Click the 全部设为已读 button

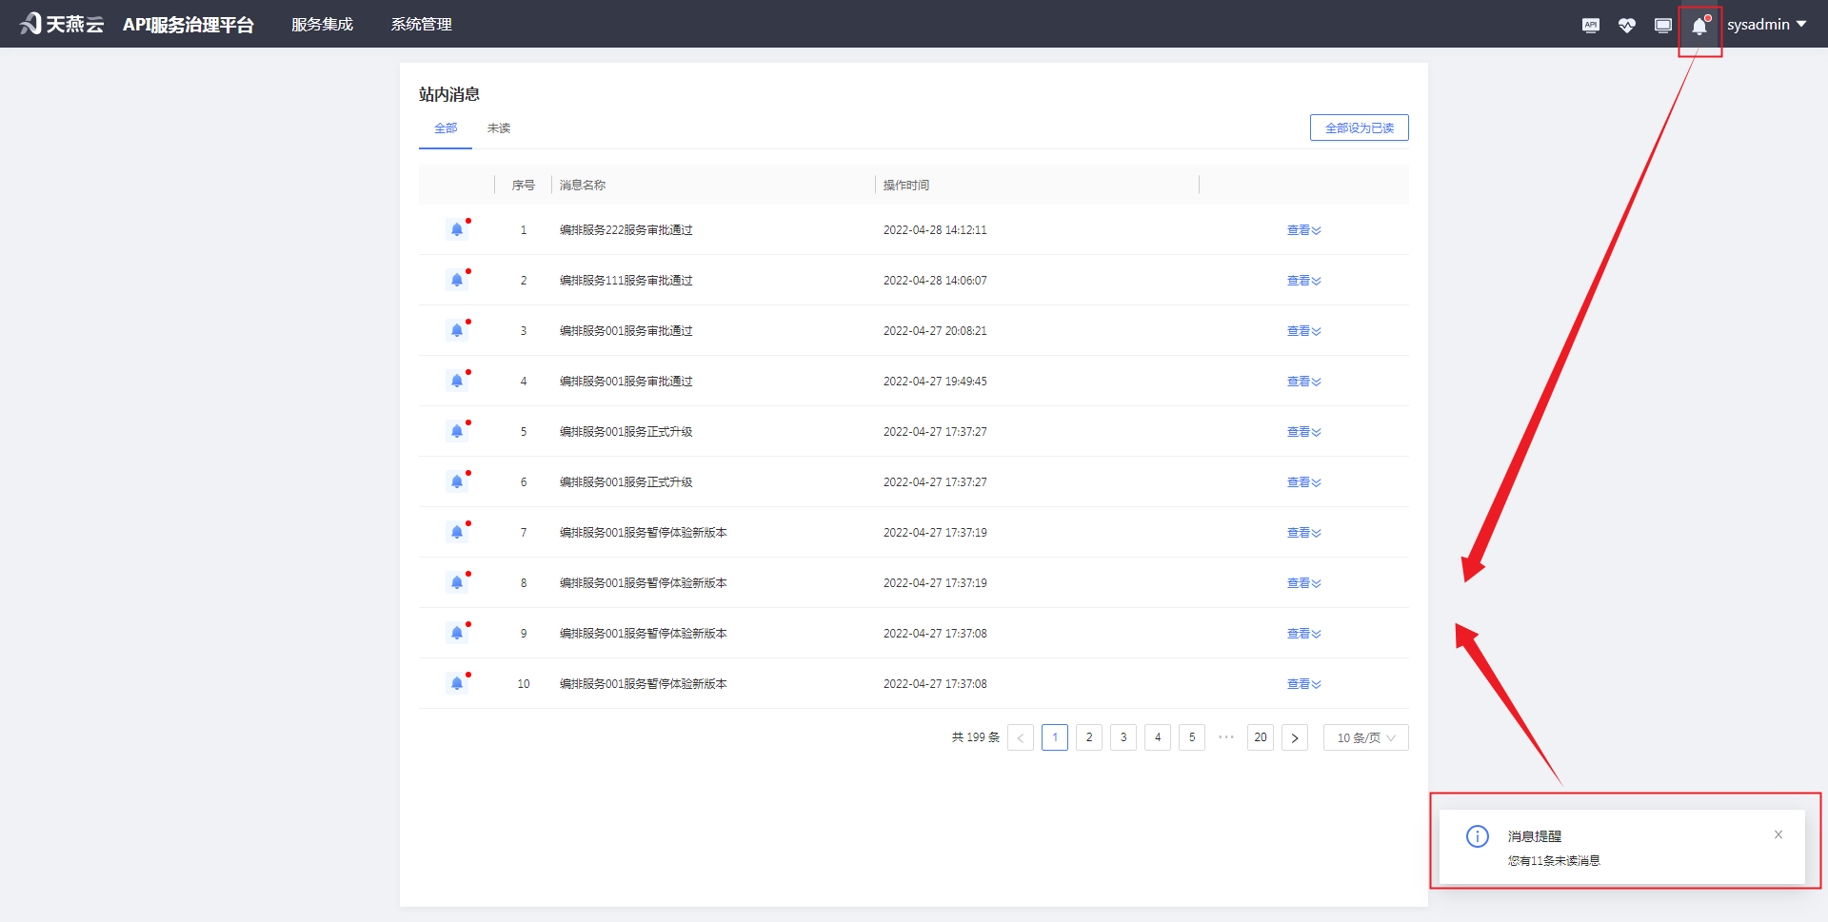[x=1359, y=127]
